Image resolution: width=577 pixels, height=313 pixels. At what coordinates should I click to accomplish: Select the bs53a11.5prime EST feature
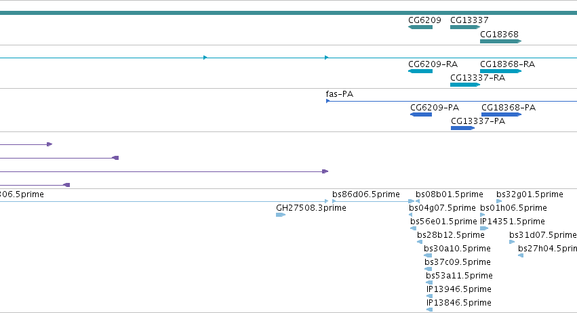[x=429, y=283]
